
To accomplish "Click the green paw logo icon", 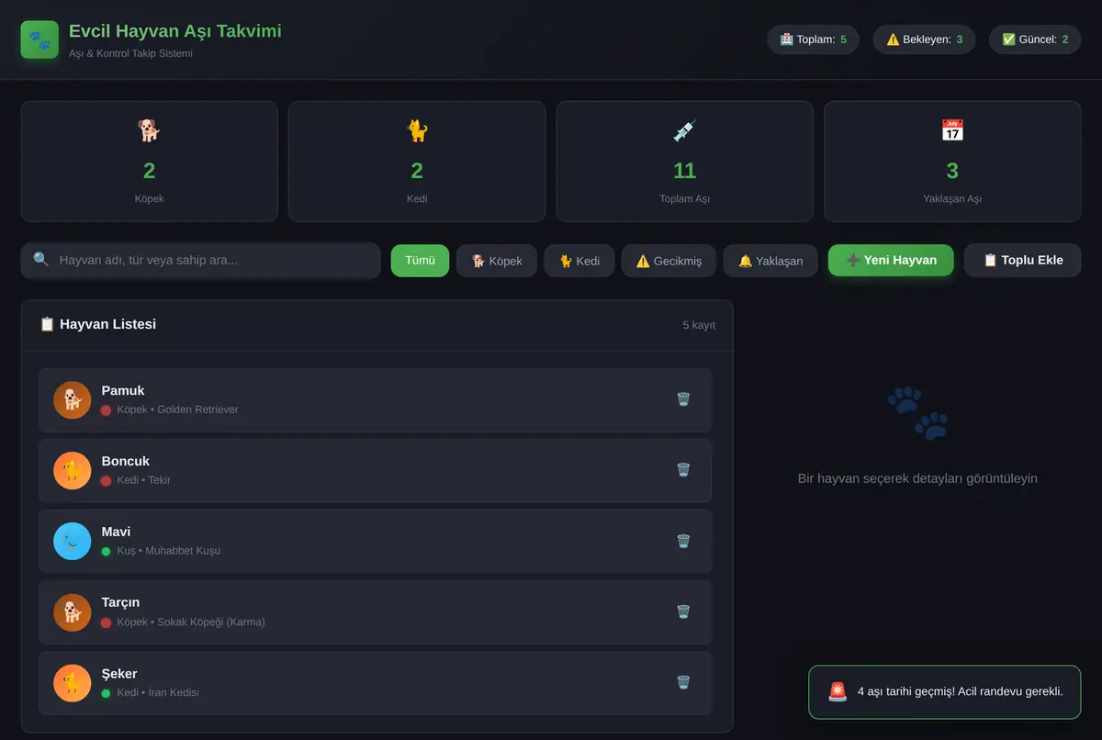I will (x=39, y=40).
